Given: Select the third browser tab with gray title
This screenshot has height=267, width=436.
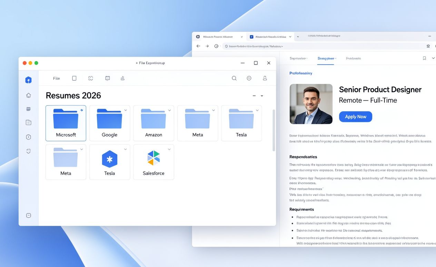Looking at the screenshot, I should point(324,36).
